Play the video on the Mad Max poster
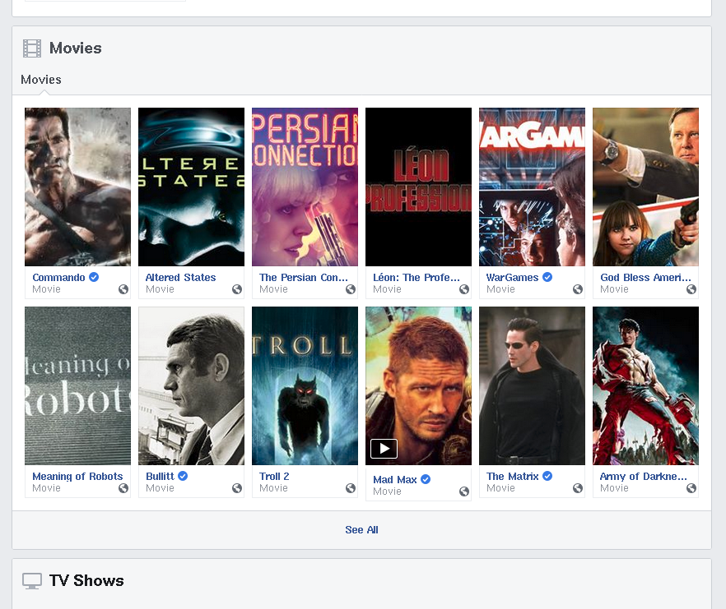 (x=384, y=448)
